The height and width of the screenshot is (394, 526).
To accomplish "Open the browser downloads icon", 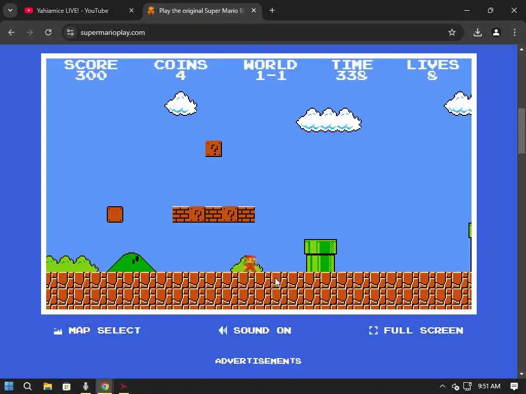I will click(x=478, y=32).
